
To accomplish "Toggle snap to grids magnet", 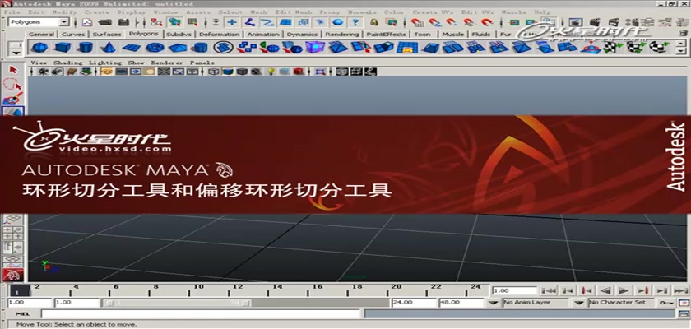I will tap(417, 22).
